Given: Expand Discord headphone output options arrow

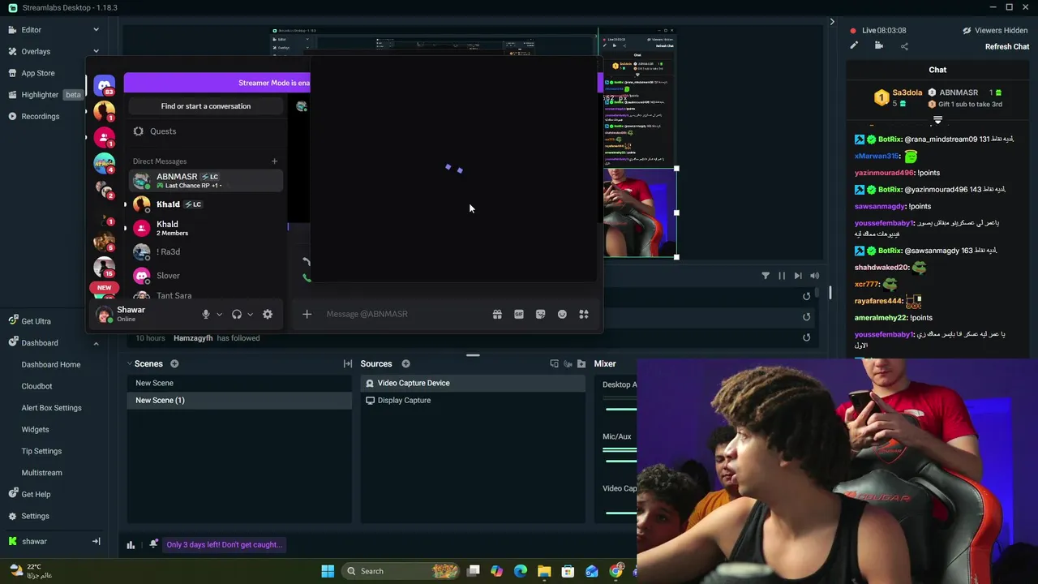Looking at the screenshot, I should [x=250, y=314].
